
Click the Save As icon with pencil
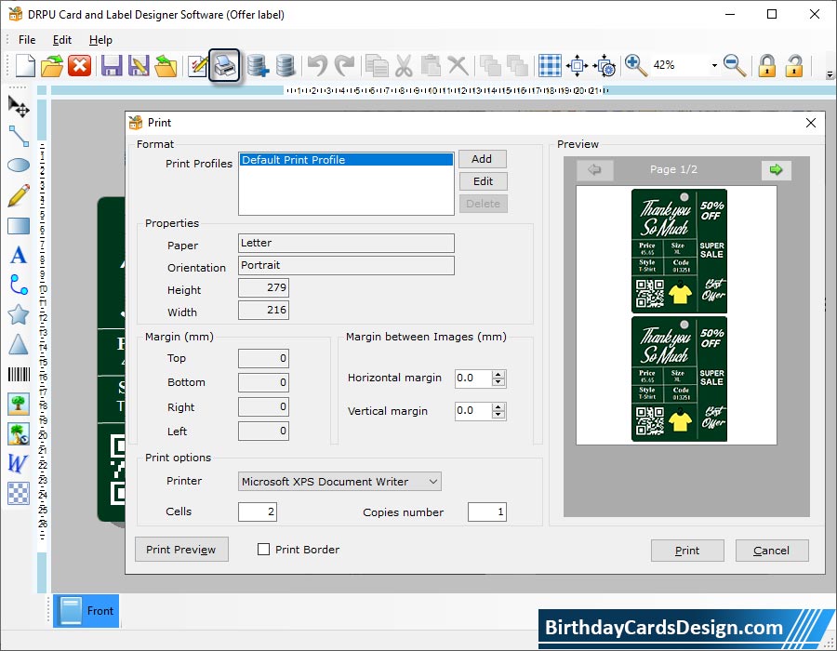139,66
